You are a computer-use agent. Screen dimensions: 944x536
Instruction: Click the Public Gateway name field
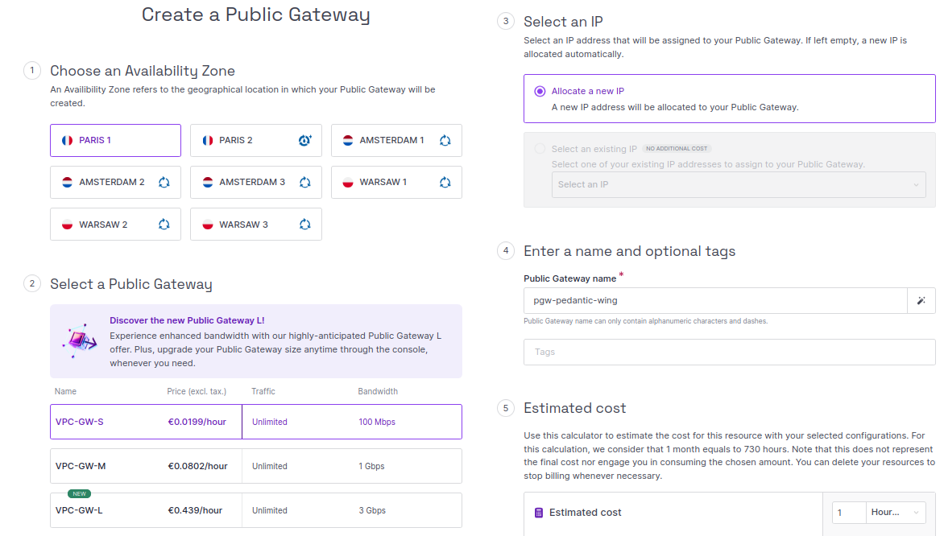coord(714,300)
